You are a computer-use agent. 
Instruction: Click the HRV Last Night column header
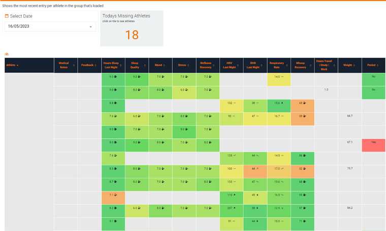229,65
